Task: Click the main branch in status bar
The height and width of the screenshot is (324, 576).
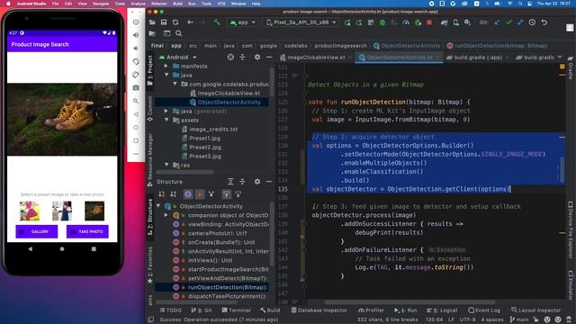Action: [x=519, y=319]
